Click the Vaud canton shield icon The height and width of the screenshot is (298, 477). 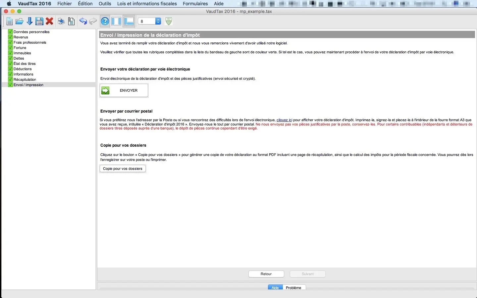[x=169, y=21]
